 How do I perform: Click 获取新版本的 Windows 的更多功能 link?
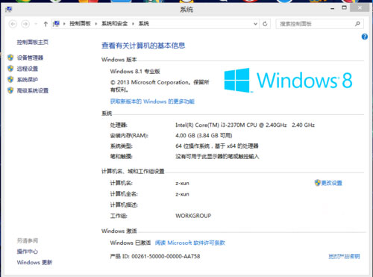pos(152,102)
